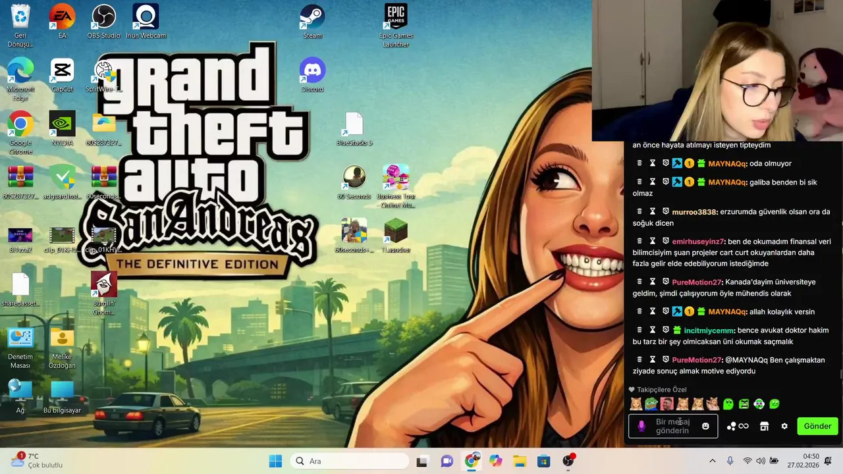Select the OBS Studio desktop shortcut
Viewport: 843px width, 474px height.
coord(103,21)
